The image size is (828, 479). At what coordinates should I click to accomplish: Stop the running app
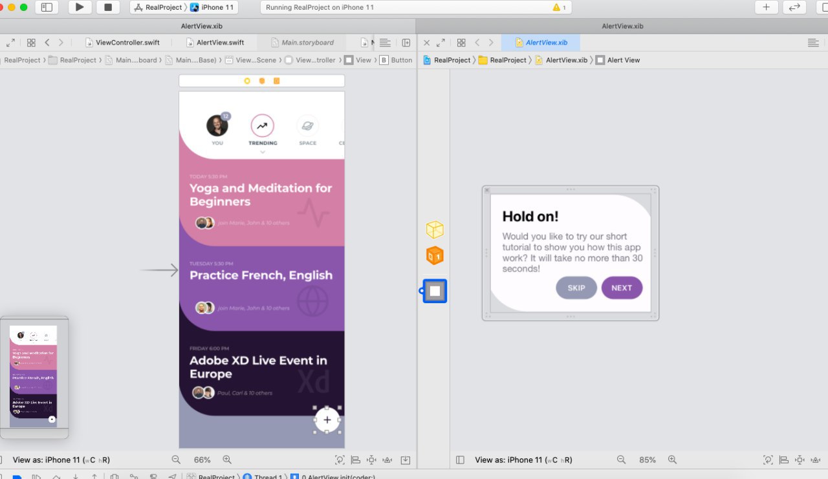pyautogui.click(x=108, y=7)
